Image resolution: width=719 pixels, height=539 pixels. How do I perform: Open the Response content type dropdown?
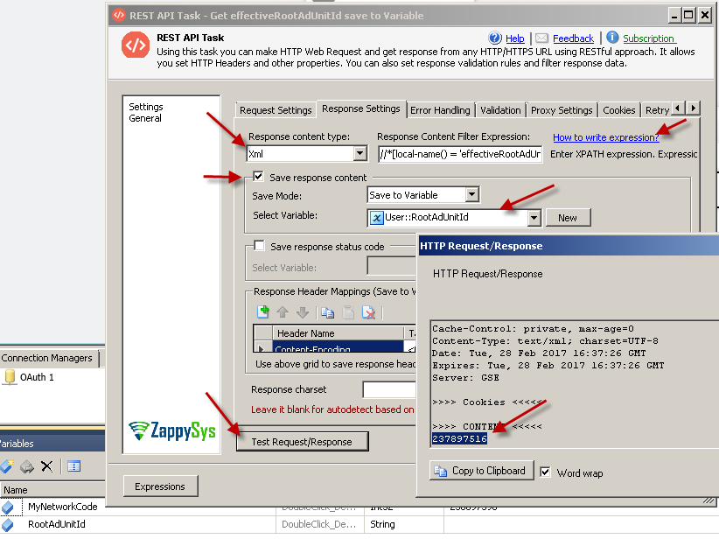point(360,152)
